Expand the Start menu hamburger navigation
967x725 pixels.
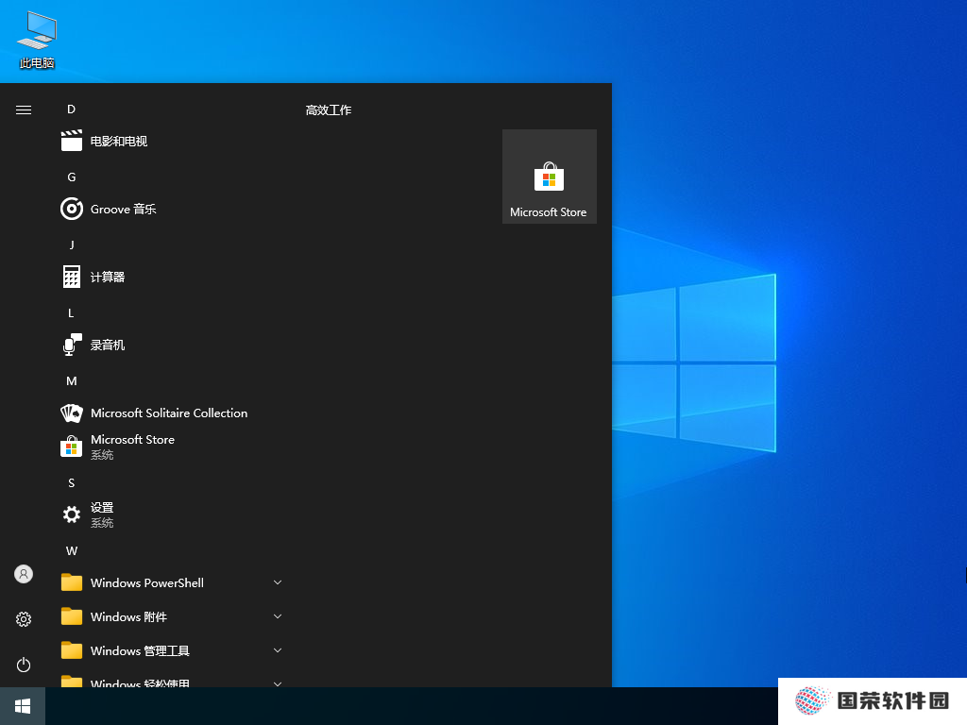pos(24,110)
